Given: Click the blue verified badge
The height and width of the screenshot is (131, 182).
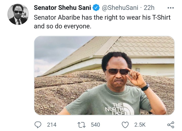Looking at the screenshot, I should click(x=96, y=8).
